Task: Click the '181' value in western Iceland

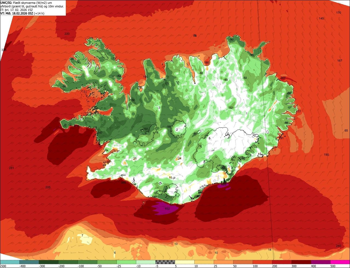Action: click(146, 129)
